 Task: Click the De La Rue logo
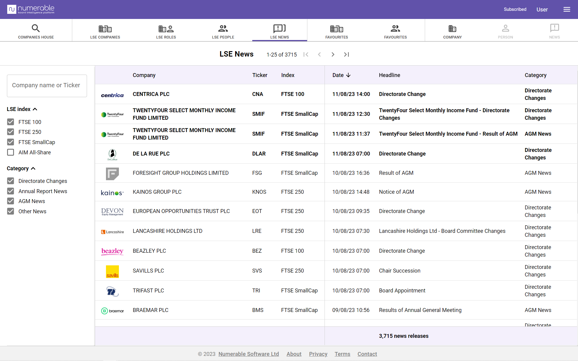coord(112,155)
